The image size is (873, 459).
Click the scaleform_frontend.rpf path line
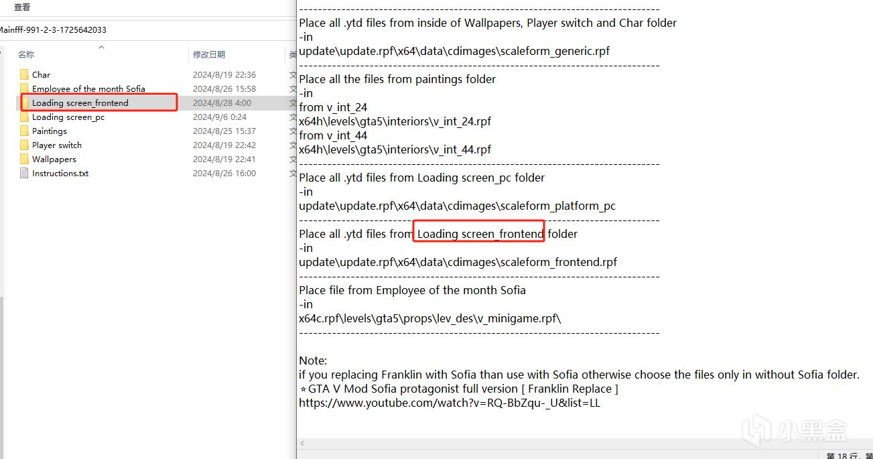tap(458, 262)
